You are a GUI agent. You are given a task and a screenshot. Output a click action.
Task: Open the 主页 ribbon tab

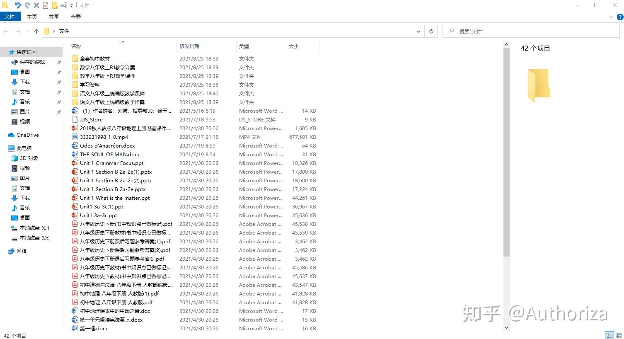click(32, 17)
